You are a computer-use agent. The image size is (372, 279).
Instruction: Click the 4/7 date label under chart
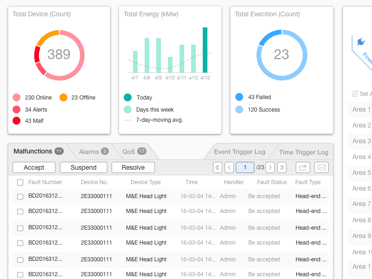[x=135, y=78]
